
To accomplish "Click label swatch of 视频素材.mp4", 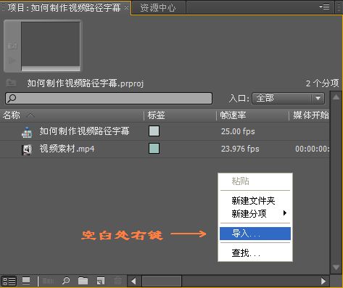I will (x=154, y=149).
